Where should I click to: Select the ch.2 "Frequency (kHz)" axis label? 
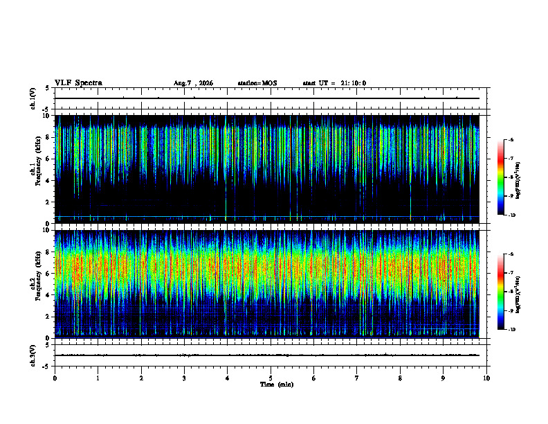click(38, 276)
